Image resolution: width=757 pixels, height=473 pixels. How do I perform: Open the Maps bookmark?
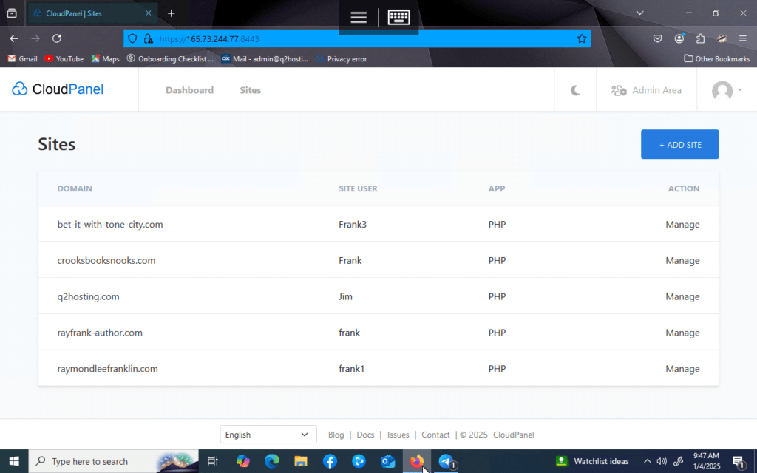[105, 59]
